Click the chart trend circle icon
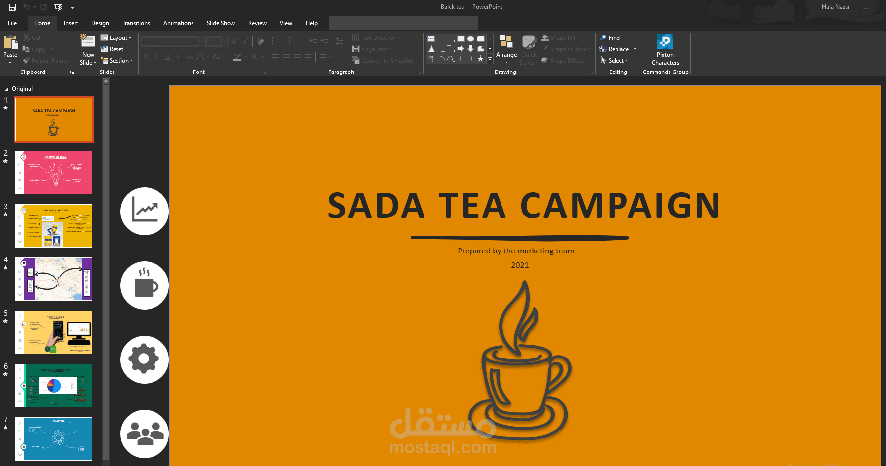 pos(145,212)
